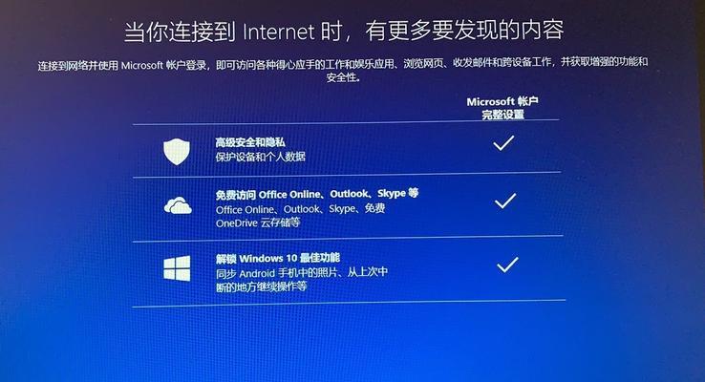The width and height of the screenshot is (705, 382).
Task: Click the Office Online、Outlook、Skype、免费 line
Action: pos(300,209)
